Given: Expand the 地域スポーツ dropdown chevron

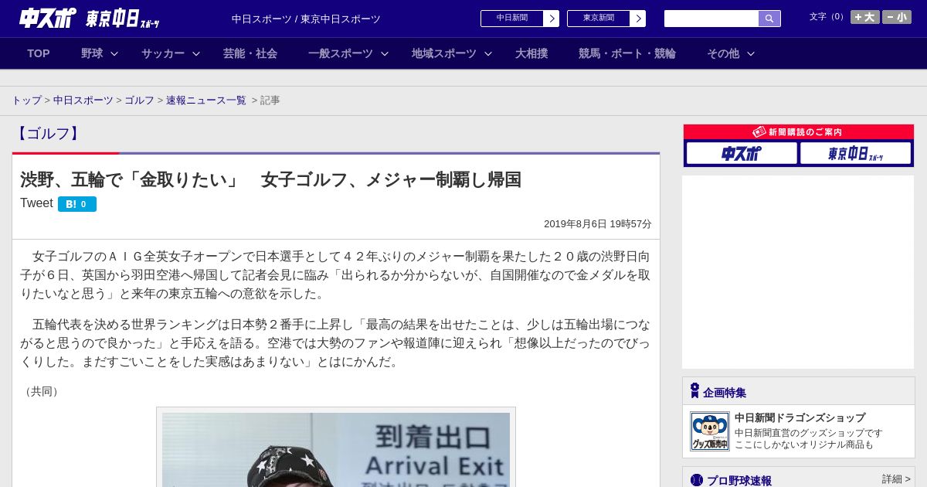Looking at the screenshot, I should click(x=488, y=53).
